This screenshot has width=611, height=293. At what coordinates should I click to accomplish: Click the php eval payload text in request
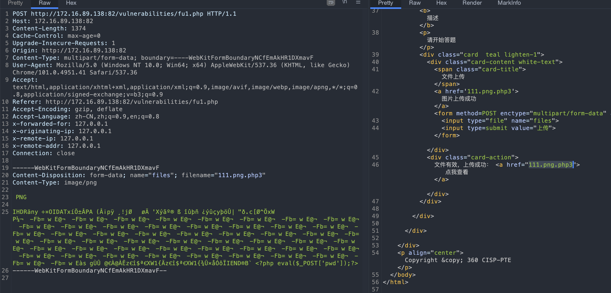306,263
